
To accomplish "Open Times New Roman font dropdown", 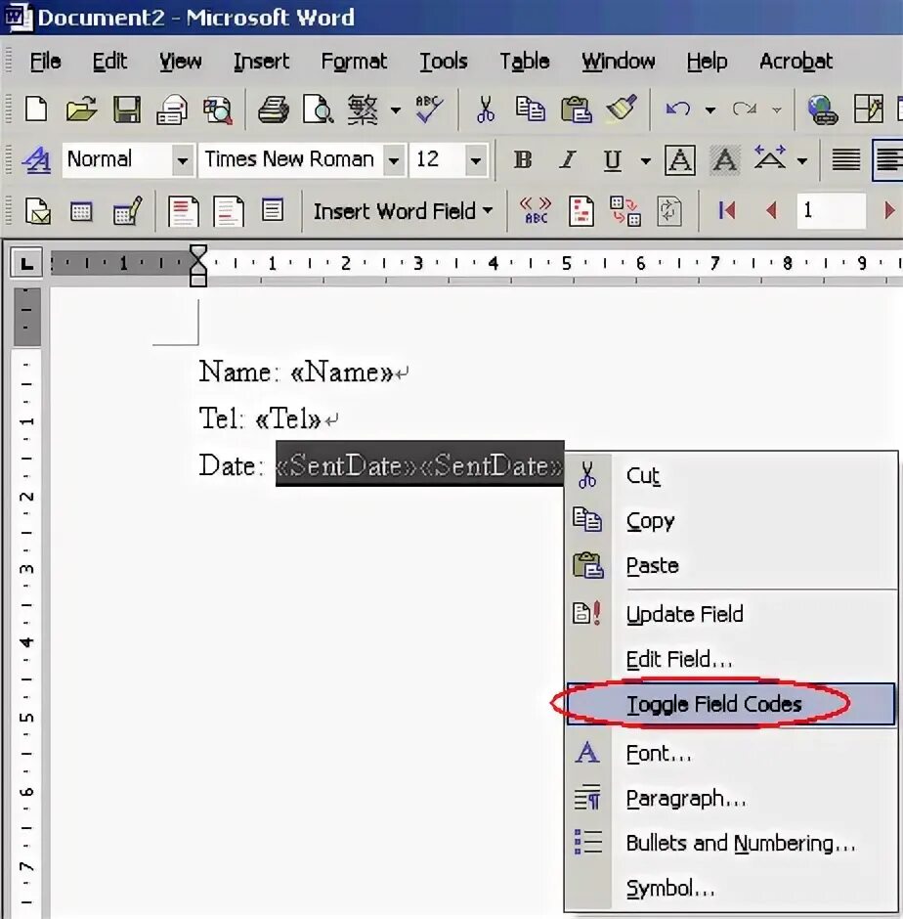I will 394,160.
